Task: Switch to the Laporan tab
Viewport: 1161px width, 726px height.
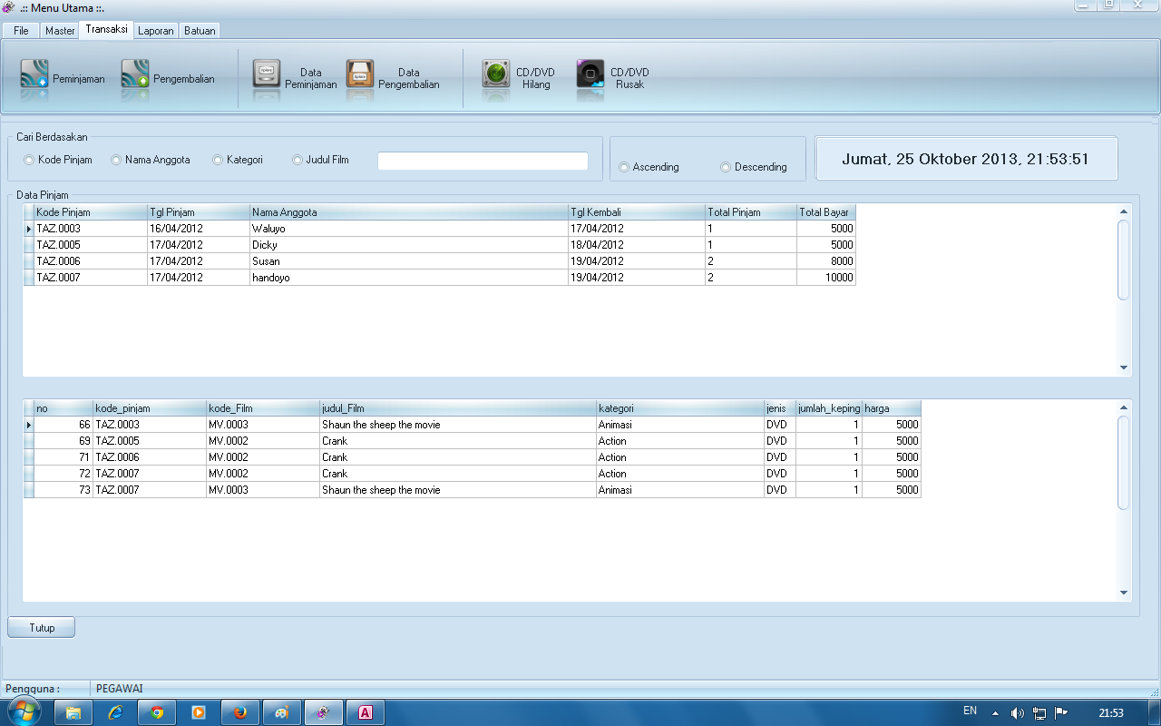Action: pos(155,30)
